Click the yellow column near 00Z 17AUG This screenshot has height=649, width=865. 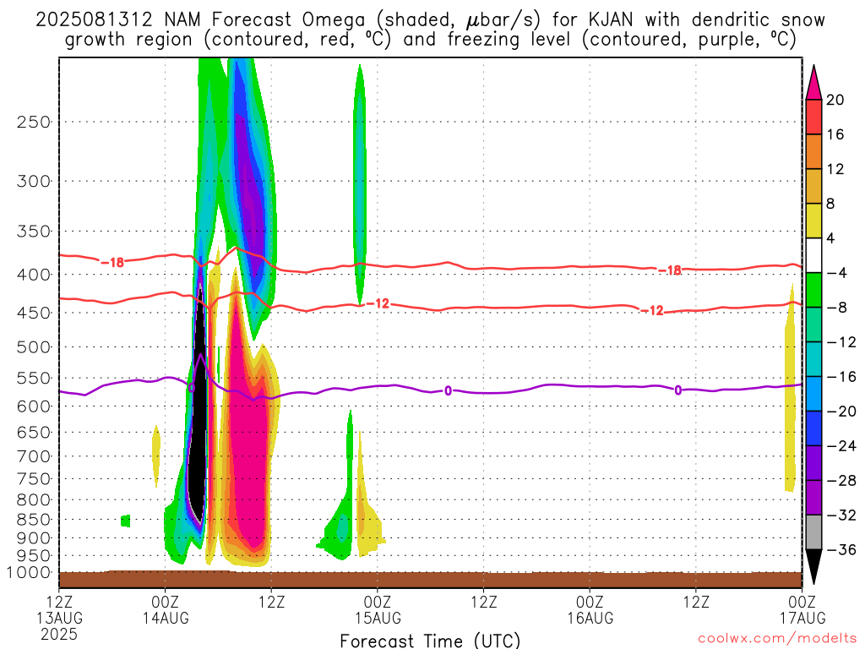pyautogui.click(x=791, y=389)
